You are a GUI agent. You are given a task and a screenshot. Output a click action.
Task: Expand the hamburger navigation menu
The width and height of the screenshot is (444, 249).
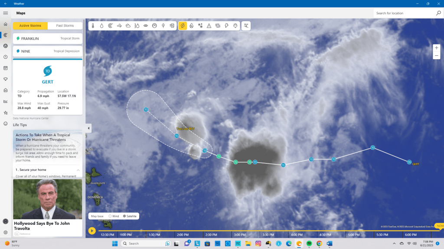tap(5, 13)
